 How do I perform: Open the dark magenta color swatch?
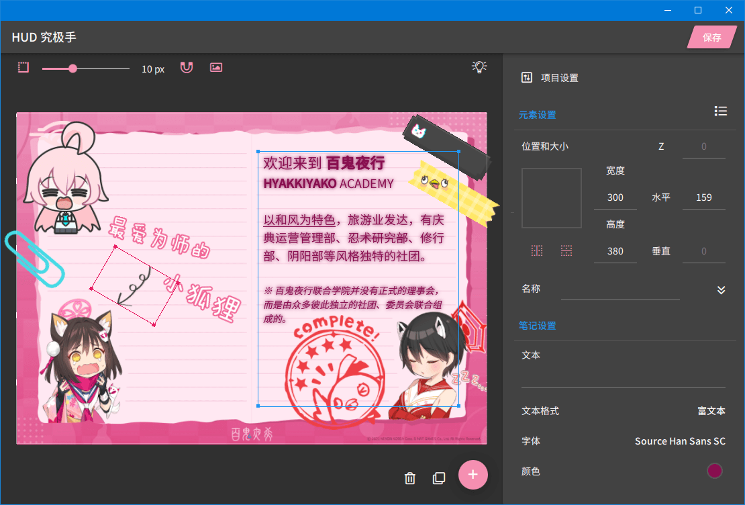[x=715, y=471]
